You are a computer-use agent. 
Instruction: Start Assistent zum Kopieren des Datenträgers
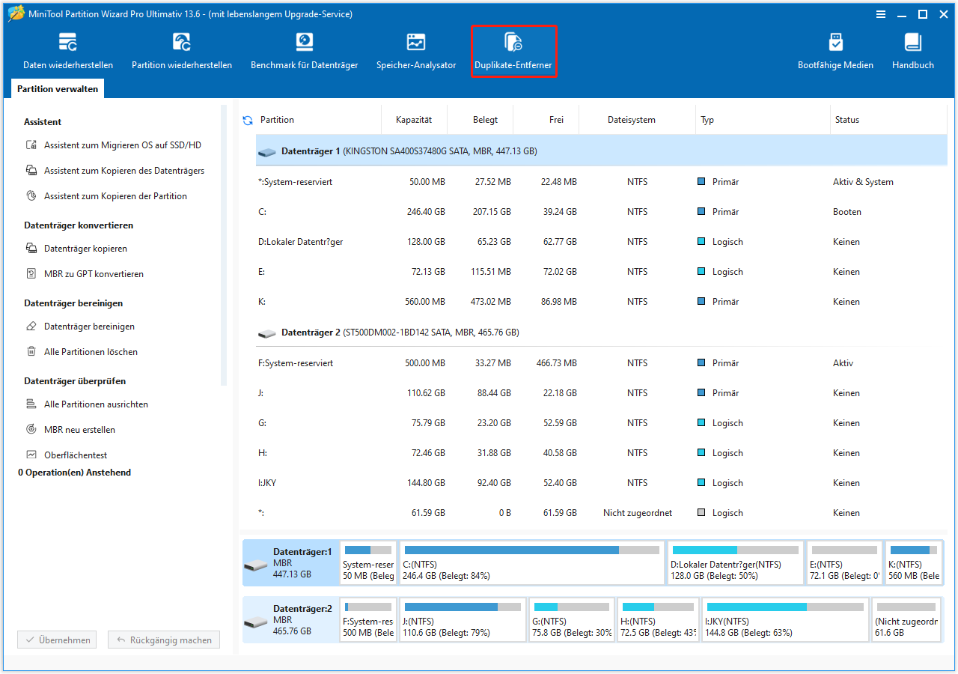[115, 171]
